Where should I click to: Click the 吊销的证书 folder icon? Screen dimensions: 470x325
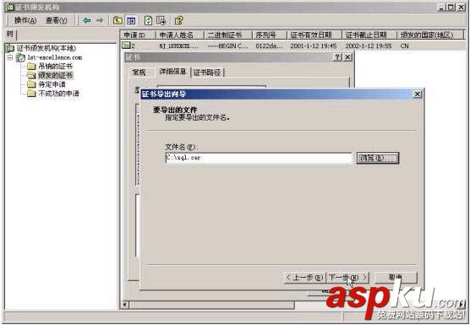[31, 66]
